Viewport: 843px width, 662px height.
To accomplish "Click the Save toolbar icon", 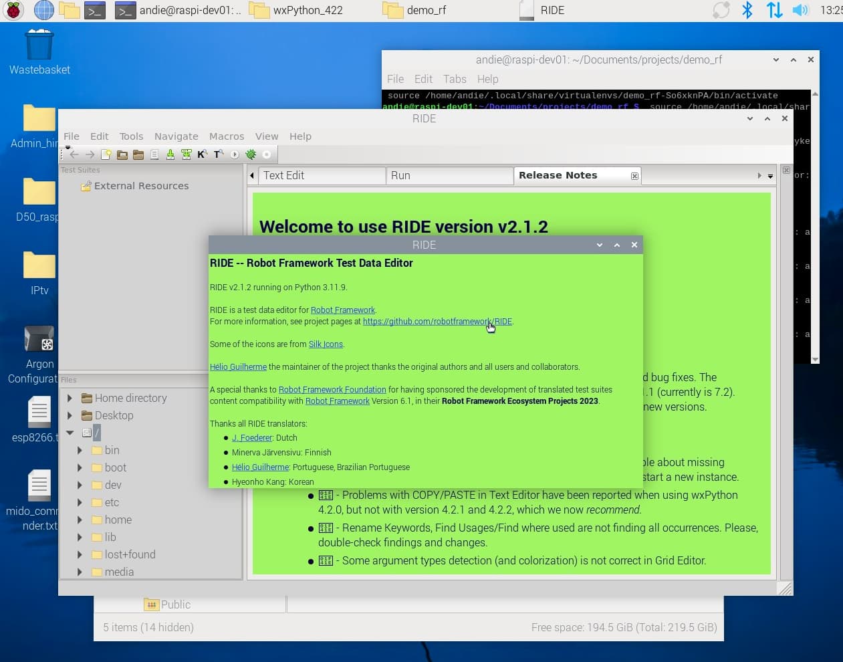I will tap(170, 154).
